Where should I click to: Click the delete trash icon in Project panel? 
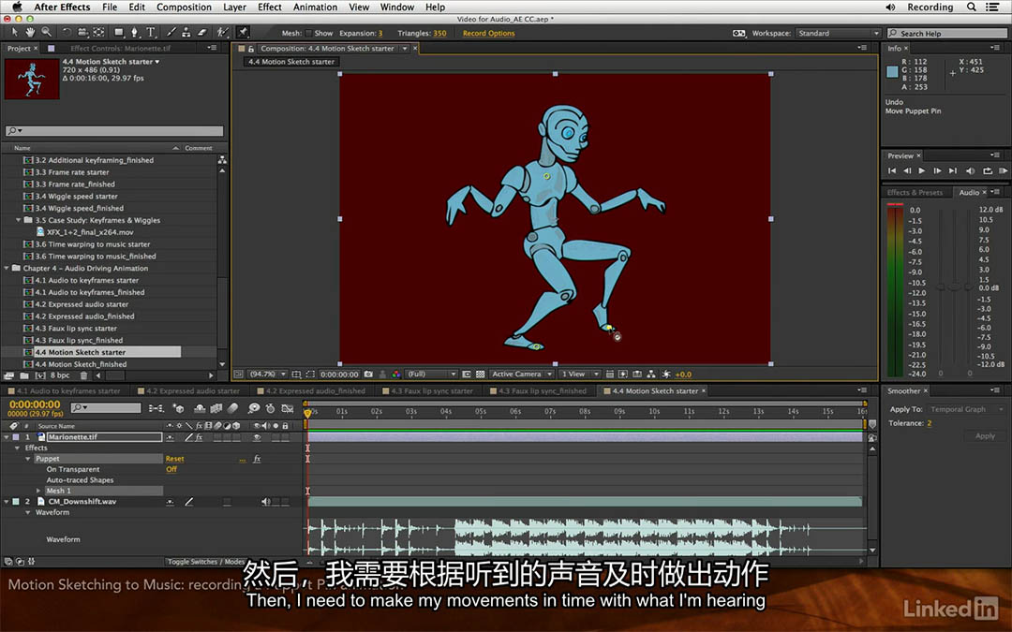(x=83, y=375)
